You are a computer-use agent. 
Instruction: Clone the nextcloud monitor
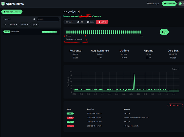tap(90, 22)
